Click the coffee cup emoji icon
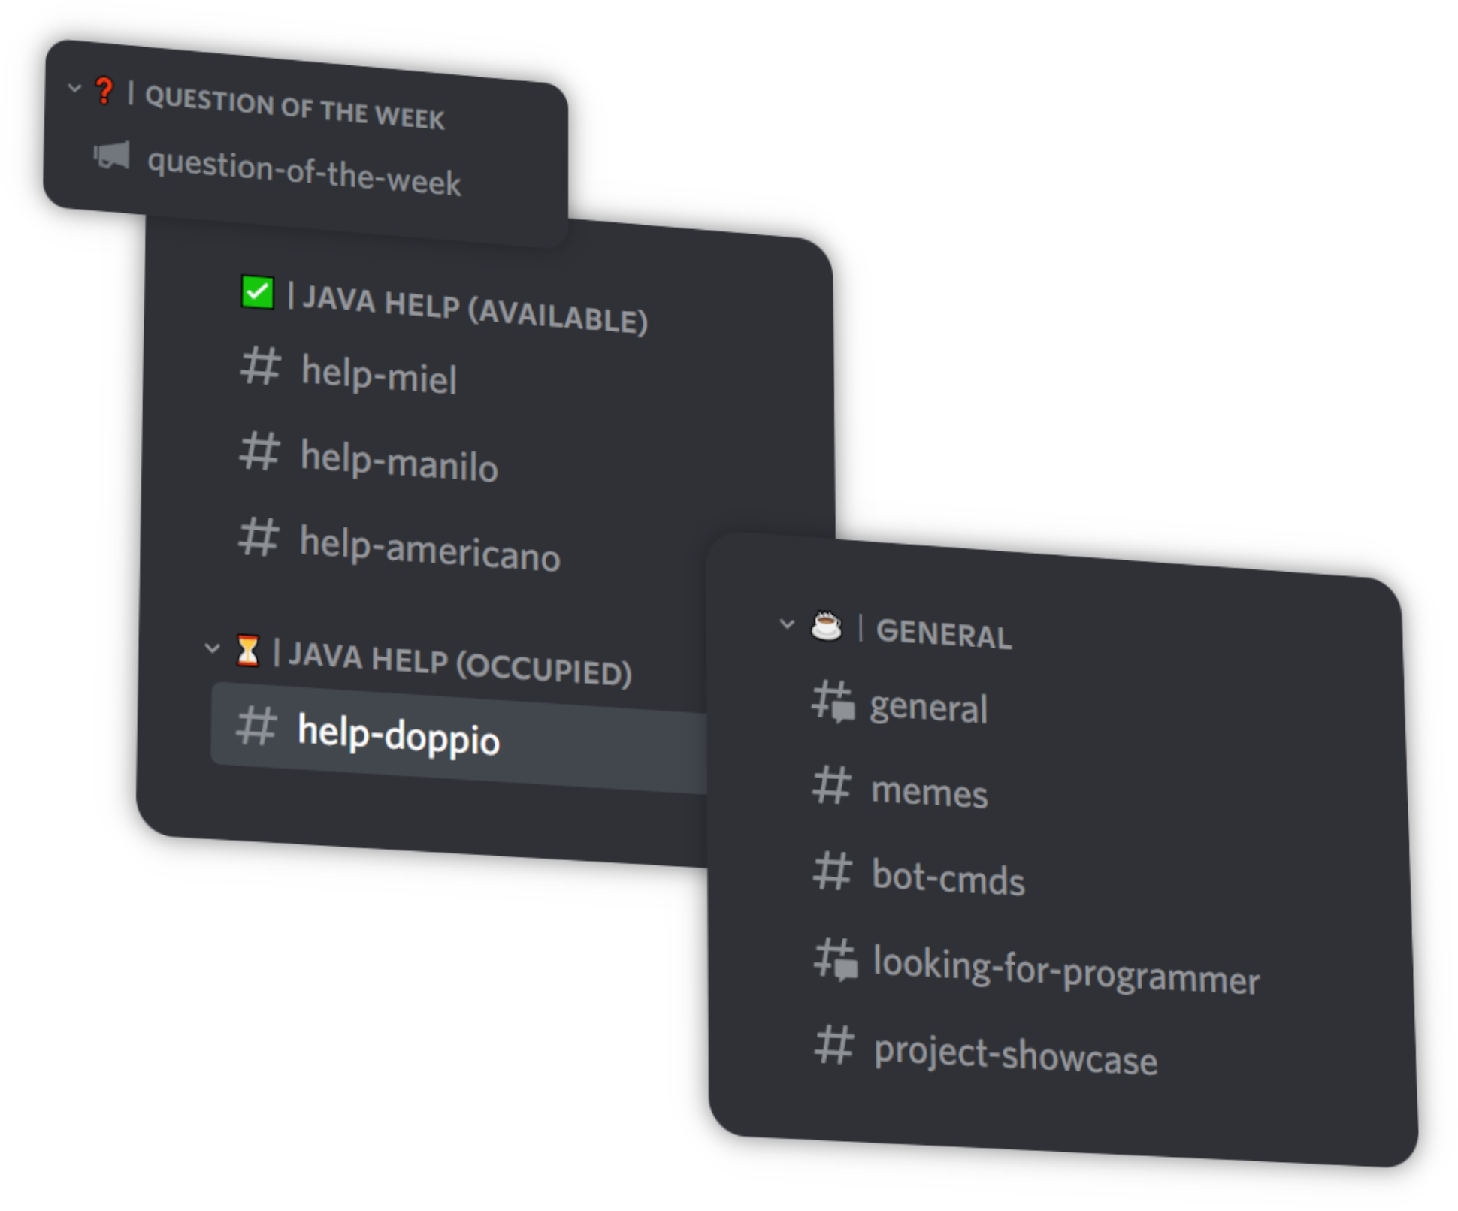 pos(826,626)
